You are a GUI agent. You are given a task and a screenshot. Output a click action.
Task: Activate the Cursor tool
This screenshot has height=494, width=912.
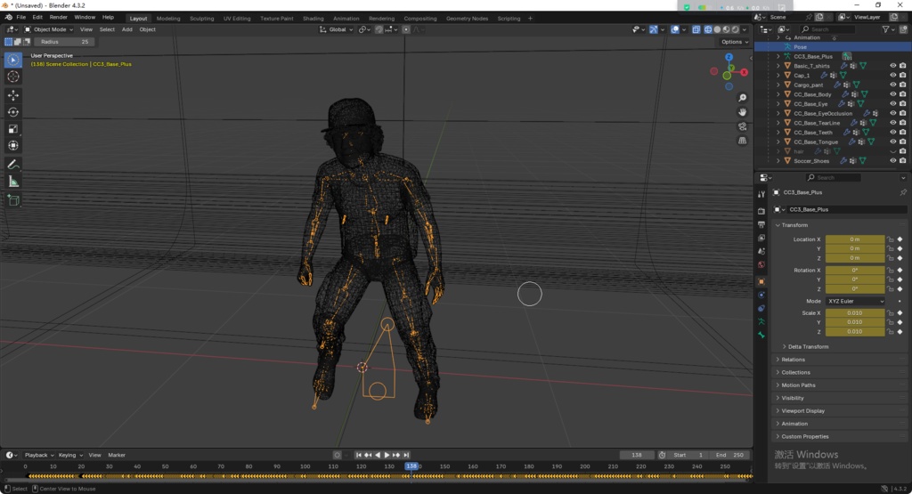(x=13, y=77)
